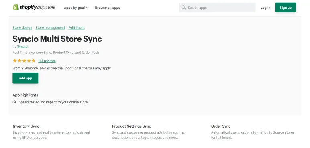This screenshot has width=310, height=148.
Task: Click the App highlights heading
Action: click(25, 95)
